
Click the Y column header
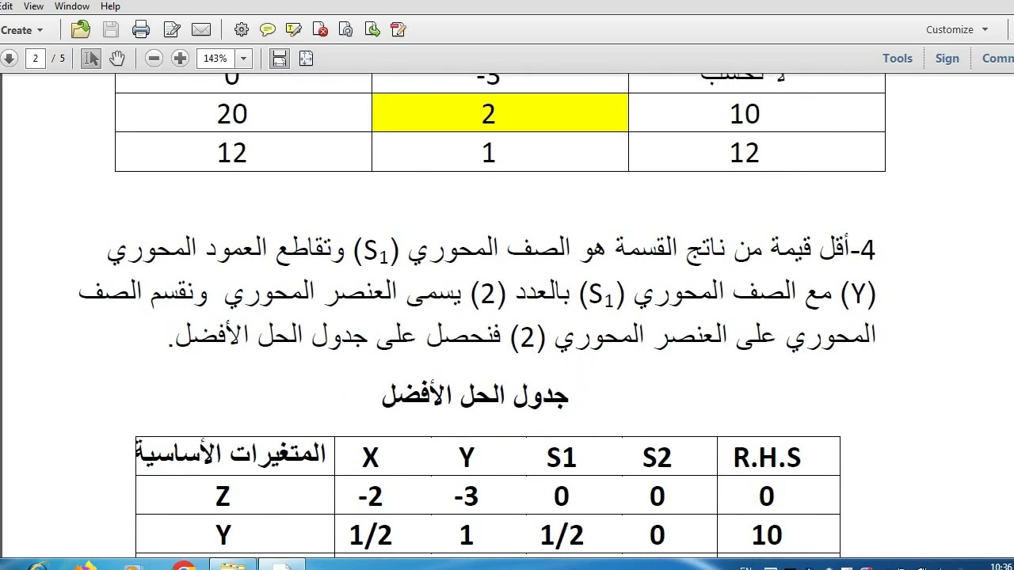tap(466, 457)
